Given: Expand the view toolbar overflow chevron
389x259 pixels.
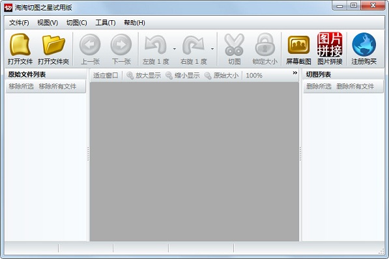Looking at the screenshot, I should 295,73.
